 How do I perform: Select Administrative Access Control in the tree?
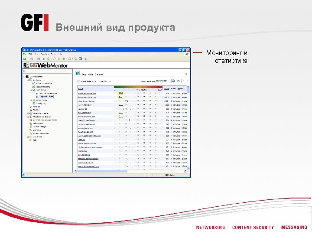click(45, 120)
